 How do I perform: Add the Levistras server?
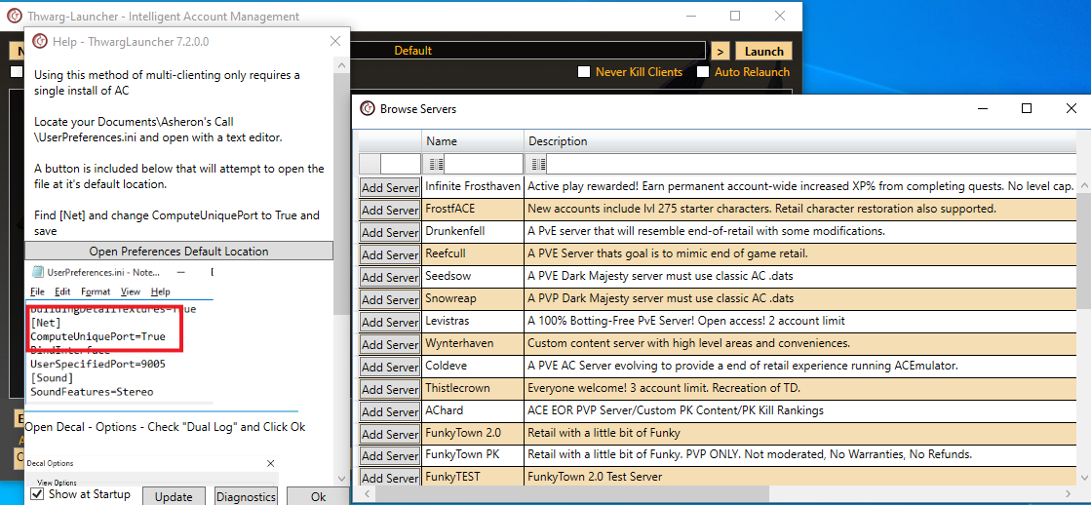click(x=389, y=322)
